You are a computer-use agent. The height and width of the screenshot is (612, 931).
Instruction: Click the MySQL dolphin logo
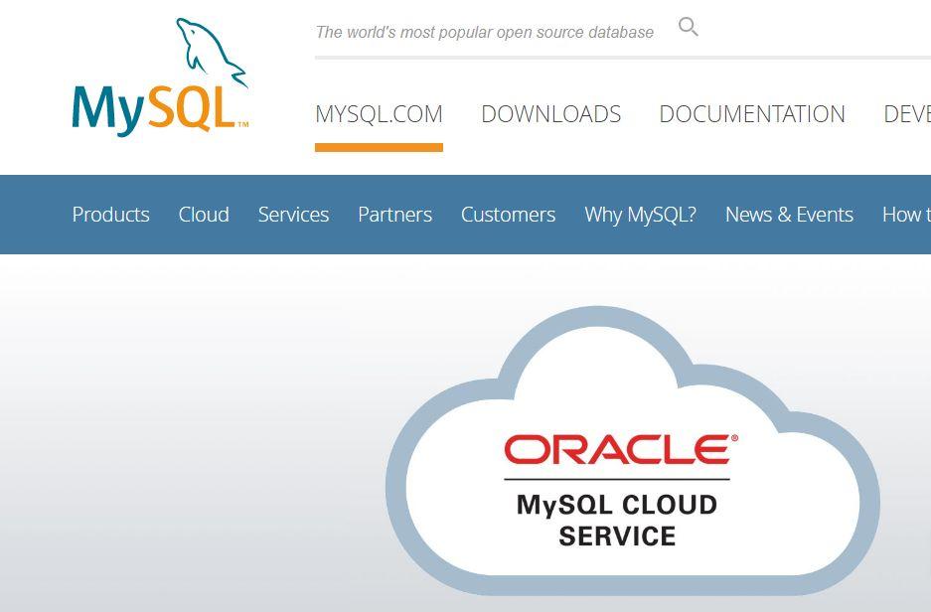(160, 76)
